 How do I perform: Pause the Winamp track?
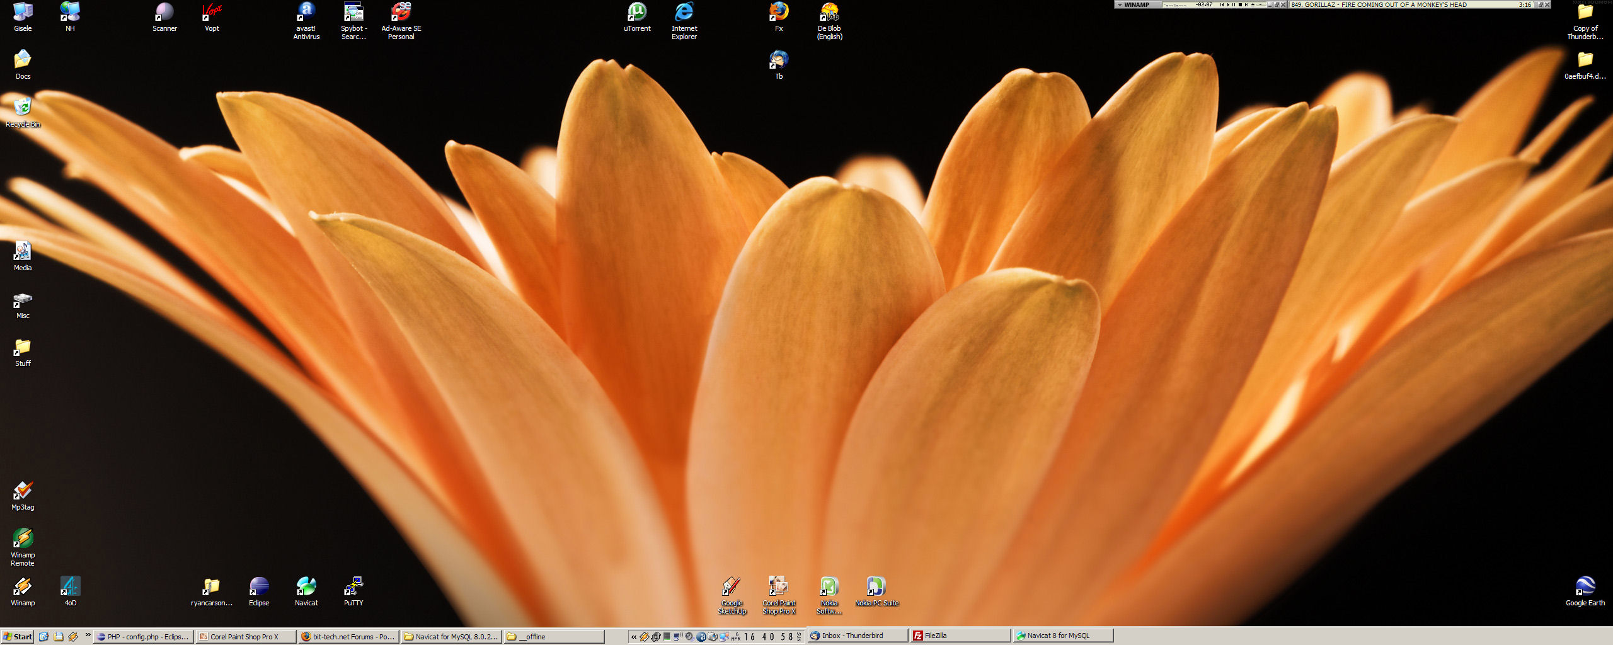coord(1234,4)
